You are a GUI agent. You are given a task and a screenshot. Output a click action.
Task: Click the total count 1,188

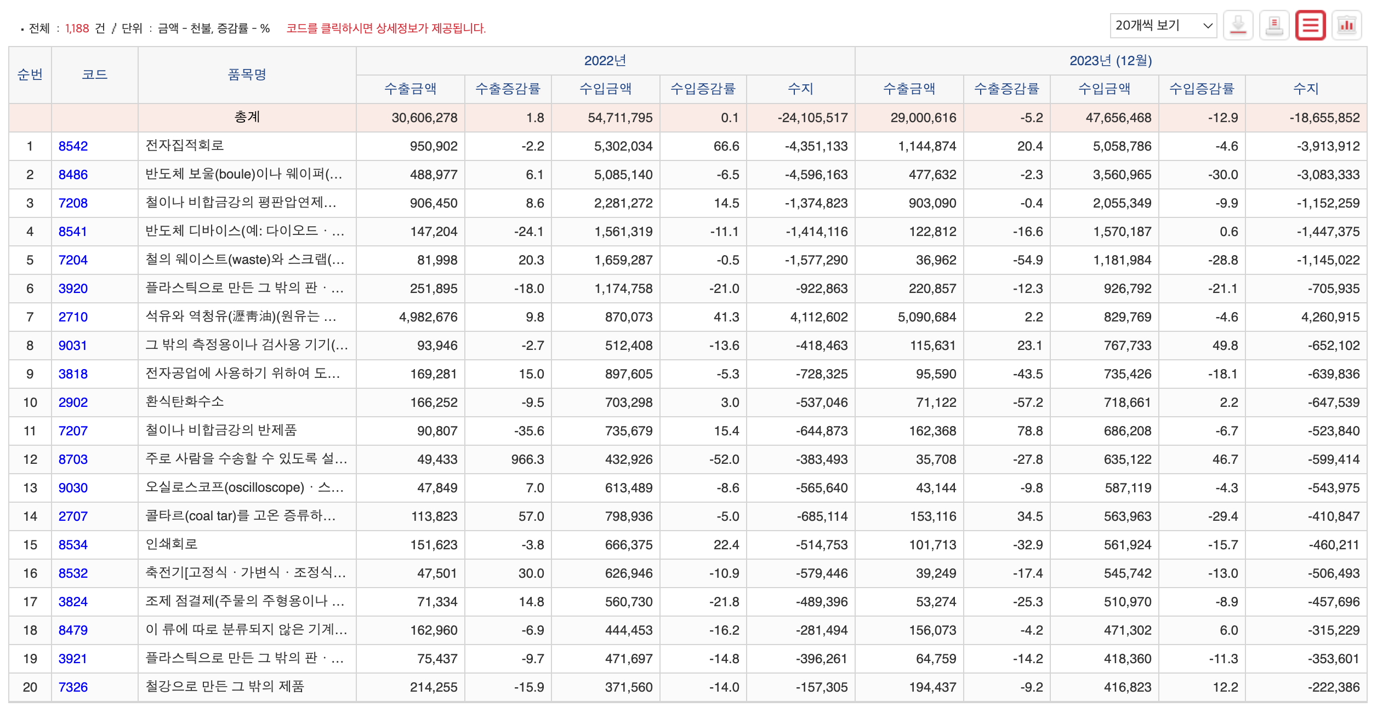click(x=77, y=28)
